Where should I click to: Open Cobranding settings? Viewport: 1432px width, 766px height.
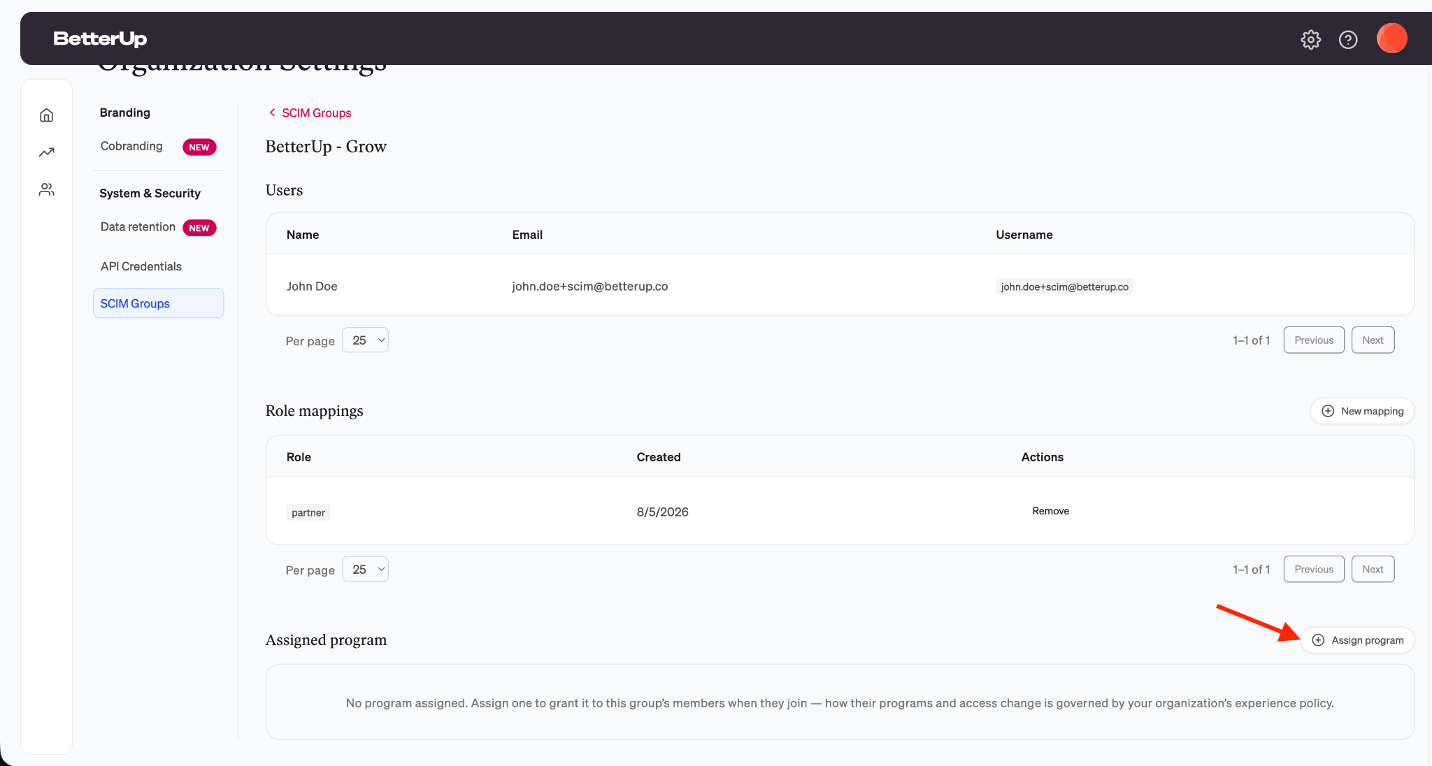[x=131, y=146]
